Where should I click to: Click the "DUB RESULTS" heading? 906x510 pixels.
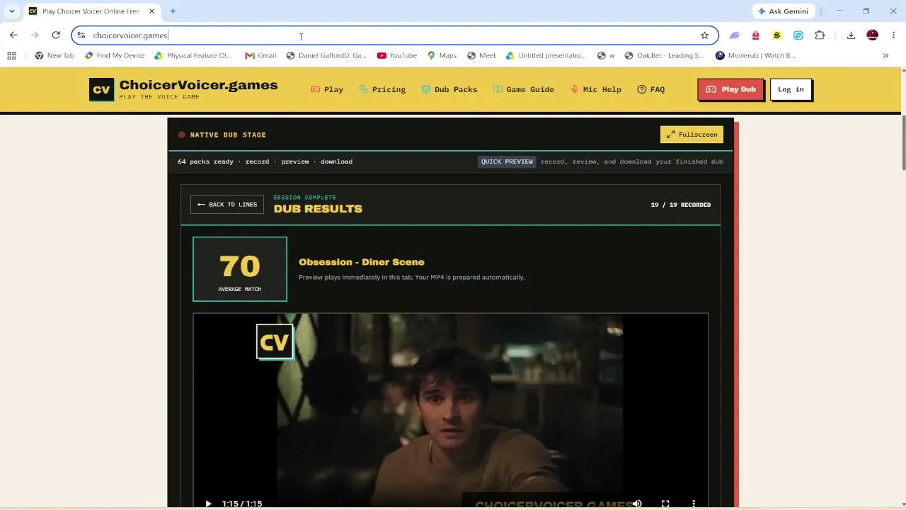[318, 209]
